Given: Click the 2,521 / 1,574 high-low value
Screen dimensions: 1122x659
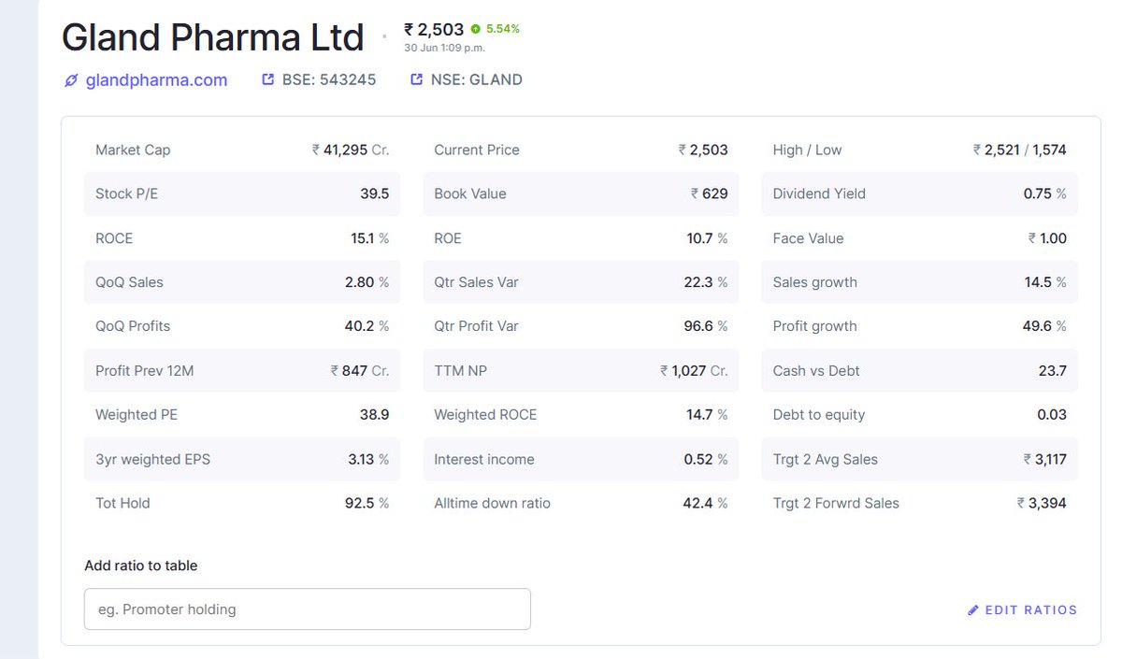Looking at the screenshot, I should tap(1019, 150).
